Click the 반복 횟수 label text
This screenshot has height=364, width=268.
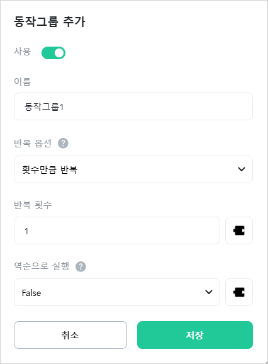coord(33,205)
